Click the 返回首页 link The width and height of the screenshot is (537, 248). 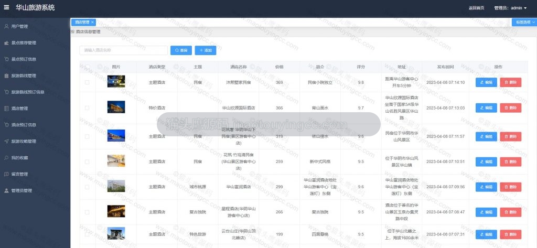[476, 8]
